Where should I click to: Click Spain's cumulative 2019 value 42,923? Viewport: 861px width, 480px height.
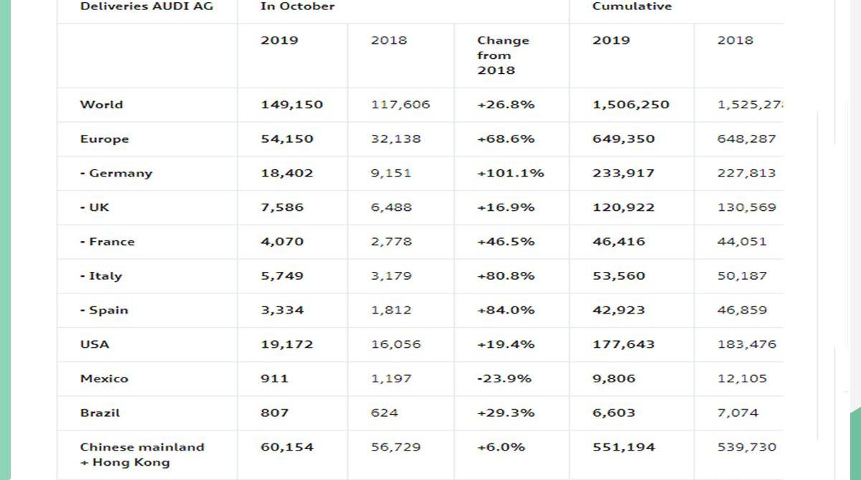tap(618, 310)
